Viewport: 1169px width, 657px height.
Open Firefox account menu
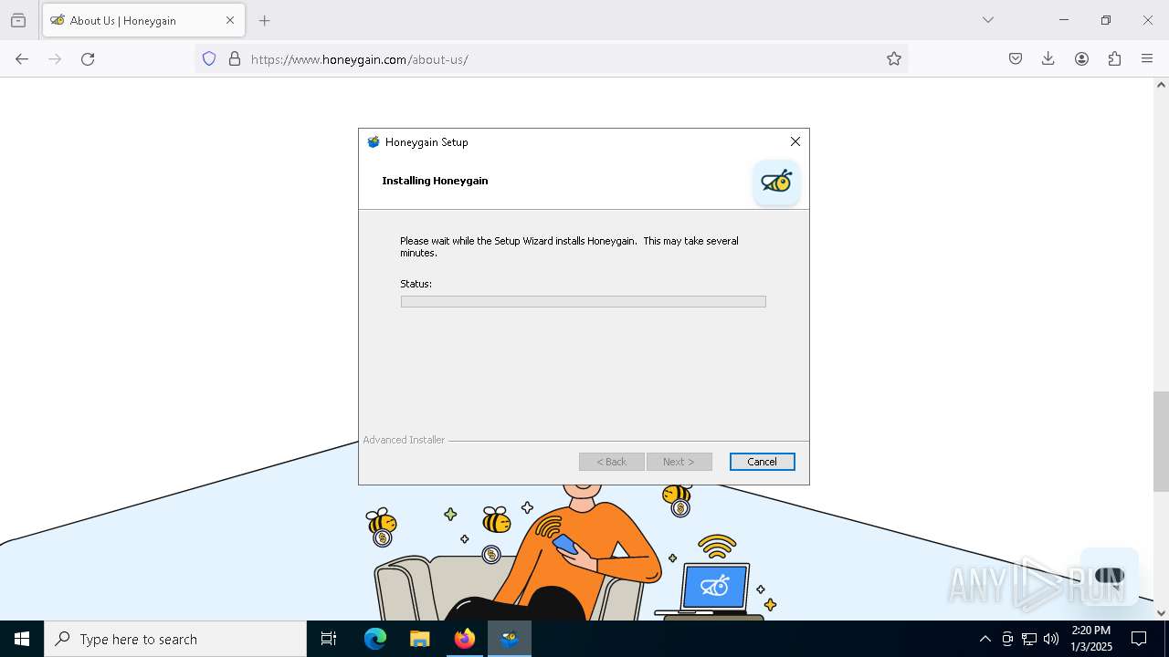1081,58
